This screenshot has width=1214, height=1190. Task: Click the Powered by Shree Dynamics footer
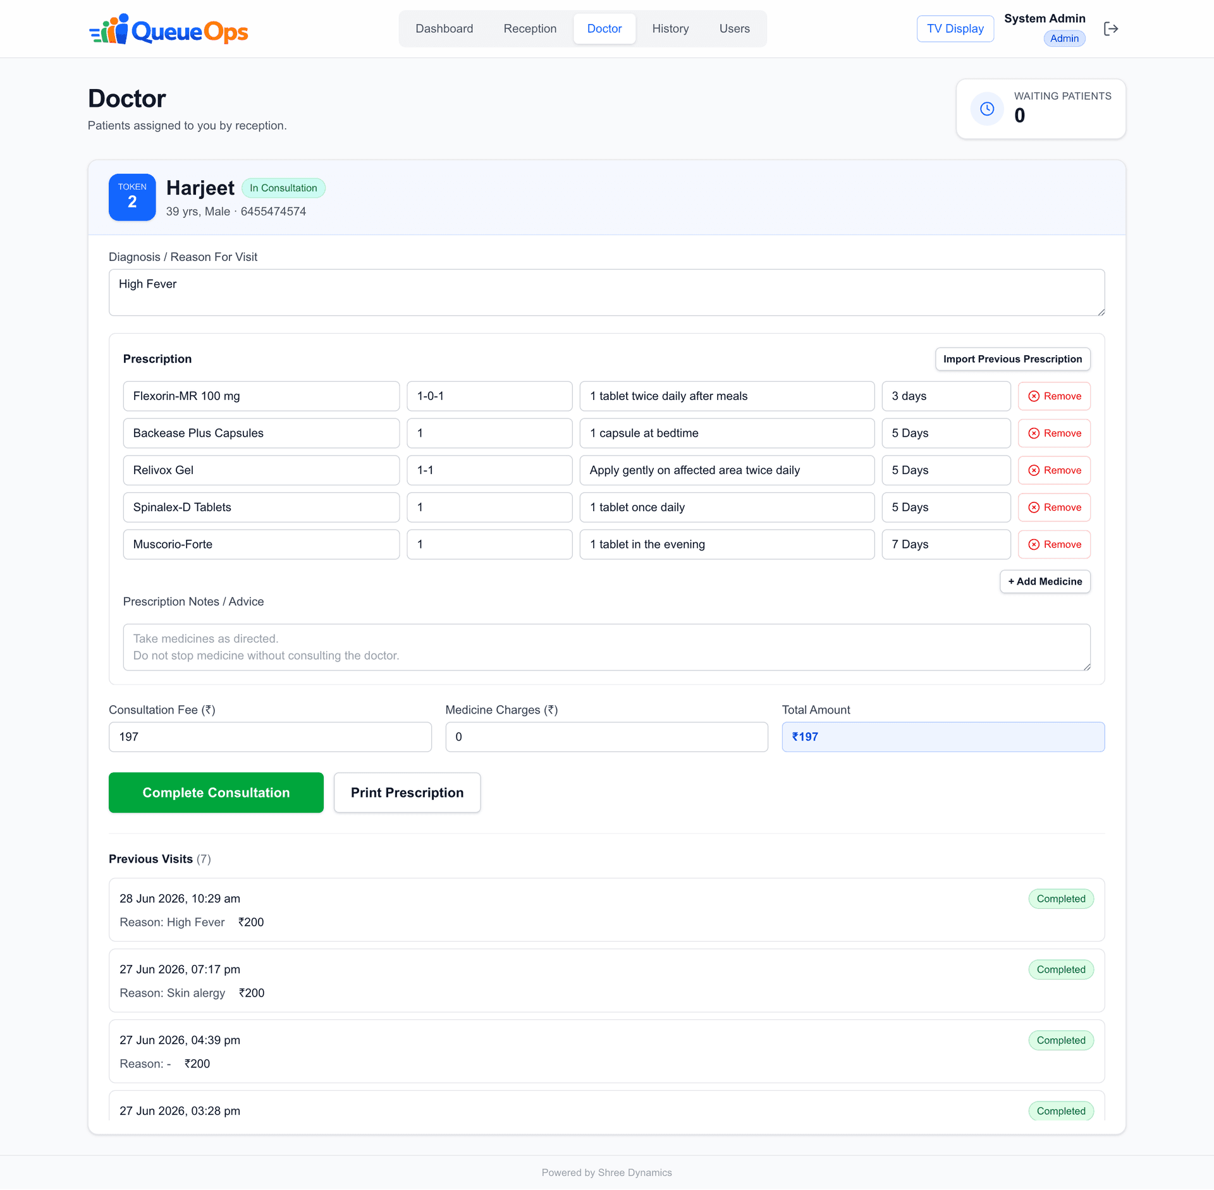[606, 1172]
